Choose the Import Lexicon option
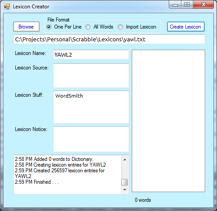The image size is (217, 211). point(120,27)
